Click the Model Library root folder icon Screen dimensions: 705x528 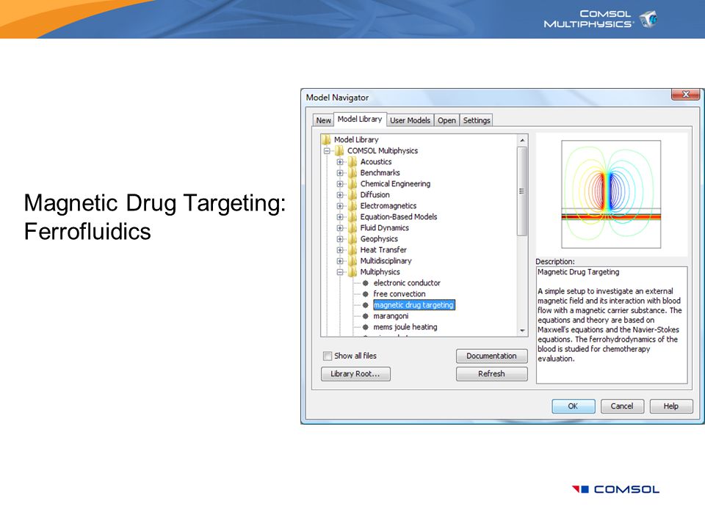[x=326, y=139]
